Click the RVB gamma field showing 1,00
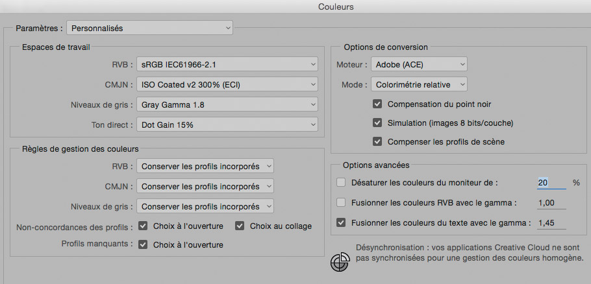591x284 pixels. pos(551,203)
